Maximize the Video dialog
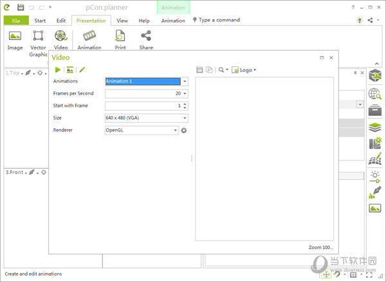Viewport: 386px width, 282px height. [x=322, y=58]
